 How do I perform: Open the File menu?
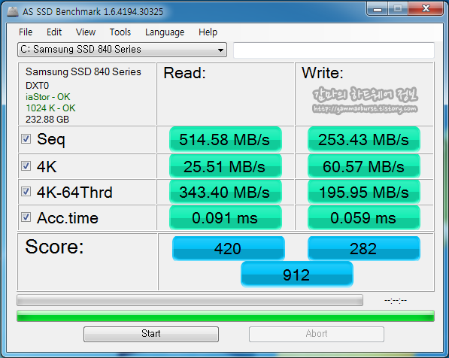26,32
